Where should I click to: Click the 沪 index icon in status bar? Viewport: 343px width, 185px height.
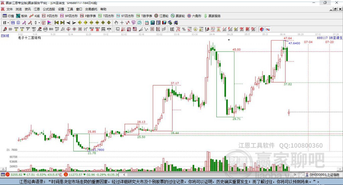click(8, 175)
